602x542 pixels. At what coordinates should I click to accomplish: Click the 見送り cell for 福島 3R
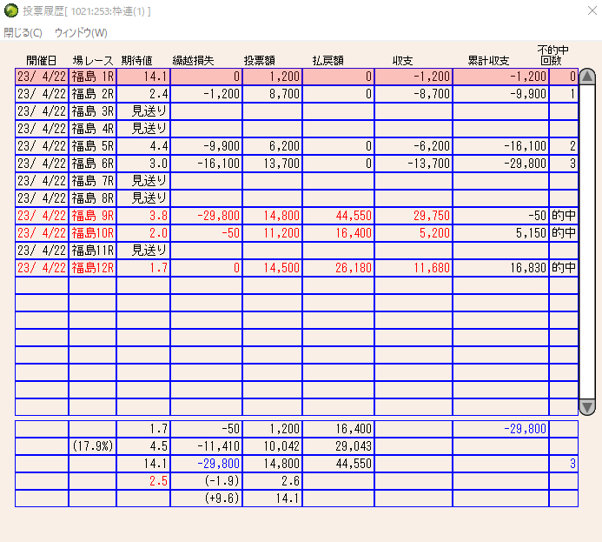(x=143, y=111)
